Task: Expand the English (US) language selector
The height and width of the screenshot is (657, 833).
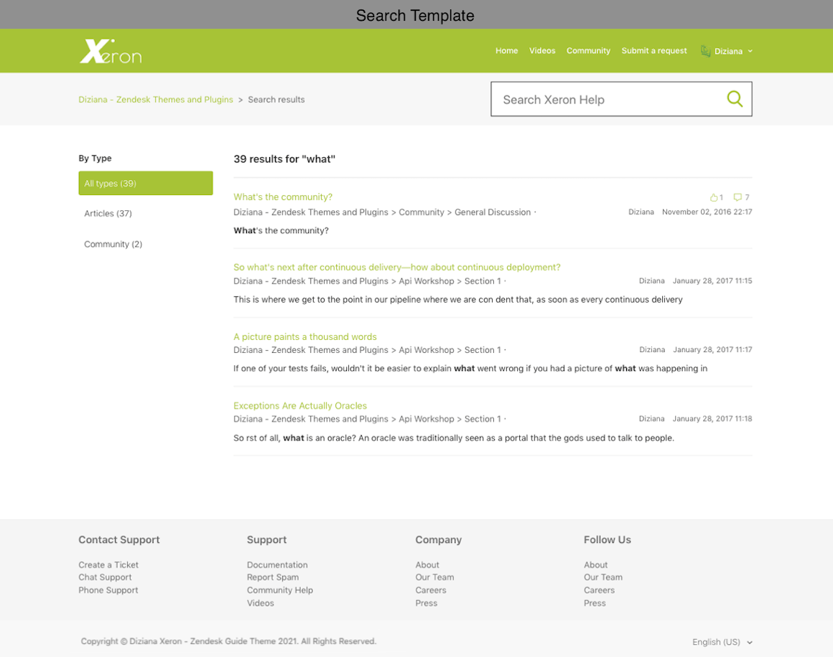Action: point(722,642)
